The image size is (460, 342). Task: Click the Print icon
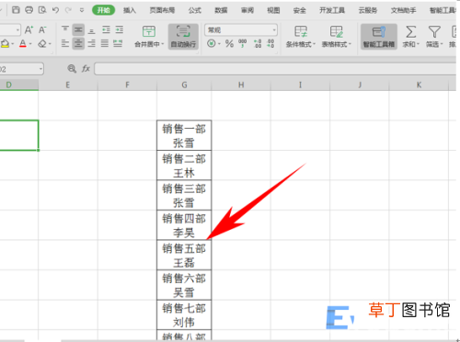click(29, 10)
